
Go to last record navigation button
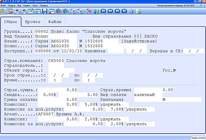[124, 11]
